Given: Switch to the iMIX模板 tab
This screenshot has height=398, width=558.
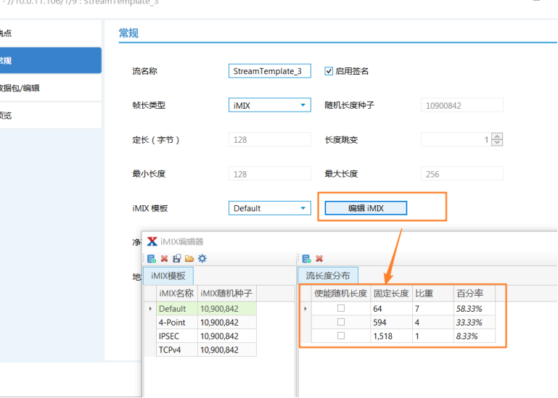Looking at the screenshot, I should (x=168, y=275).
